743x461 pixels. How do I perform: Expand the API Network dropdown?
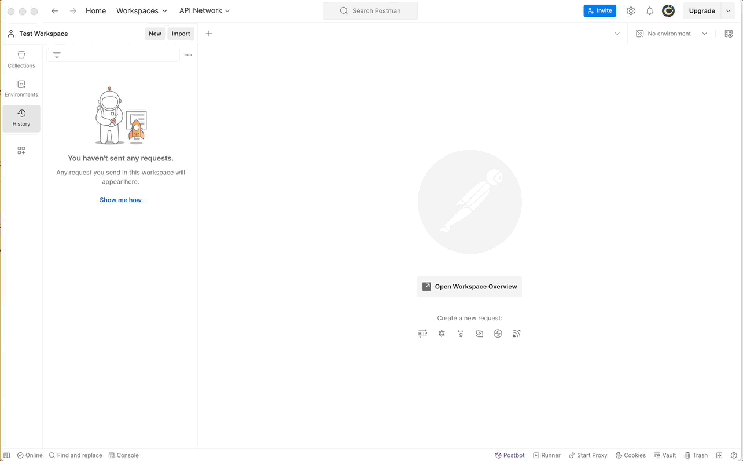coord(204,11)
